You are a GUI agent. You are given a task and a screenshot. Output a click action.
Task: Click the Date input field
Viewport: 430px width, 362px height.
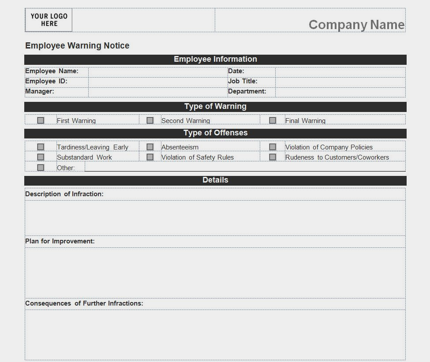[x=340, y=71]
